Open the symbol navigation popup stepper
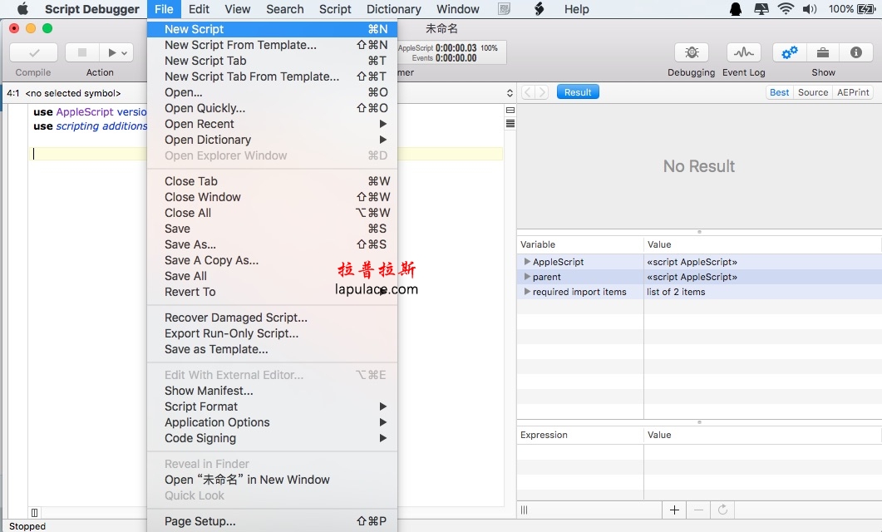The width and height of the screenshot is (882, 532). point(510,93)
